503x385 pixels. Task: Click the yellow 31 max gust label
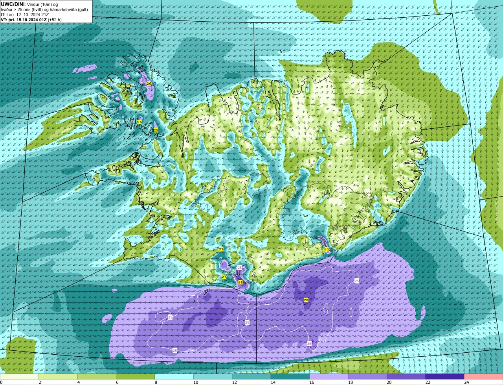[x=240, y=282]
